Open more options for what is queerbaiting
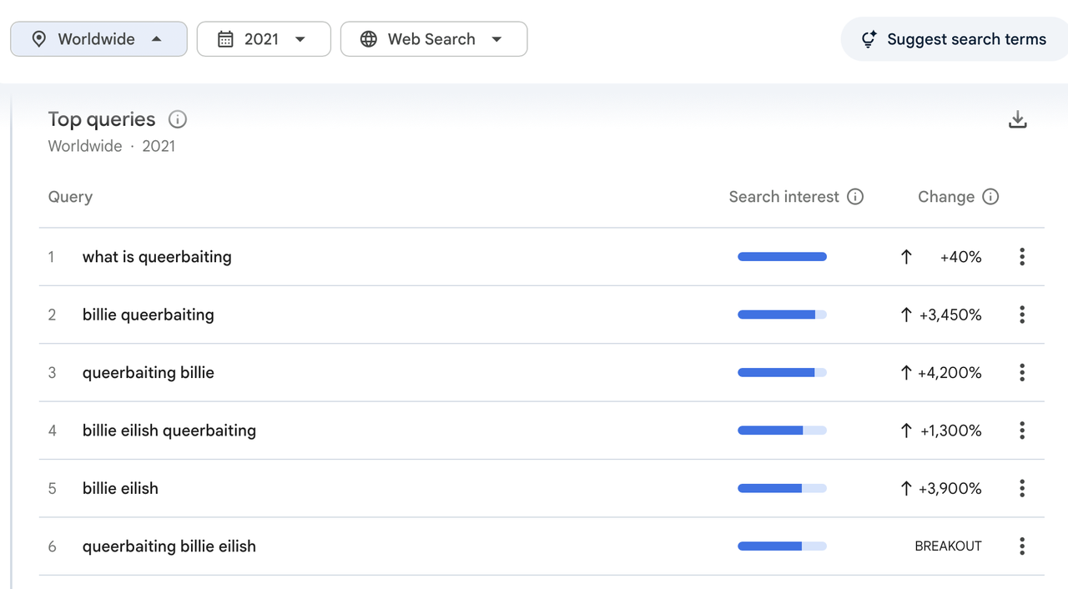The height and width of the screenshot is (589, 1068). coord(1022,257)
